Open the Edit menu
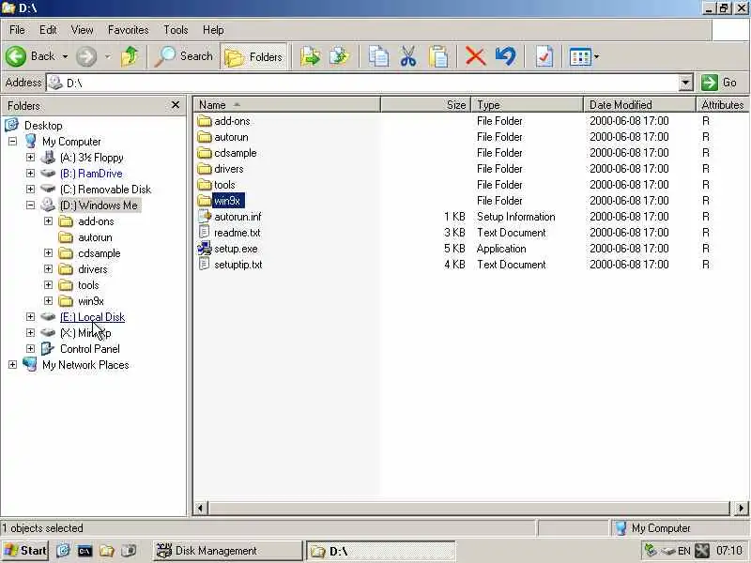 coord(48,30)
